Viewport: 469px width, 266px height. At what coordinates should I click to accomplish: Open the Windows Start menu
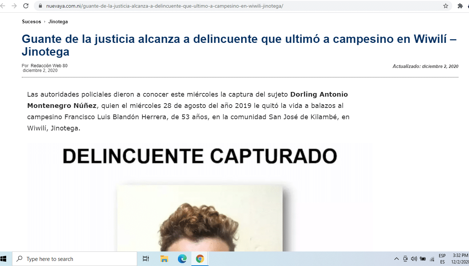pyautogui.click(x=4, y=259)
